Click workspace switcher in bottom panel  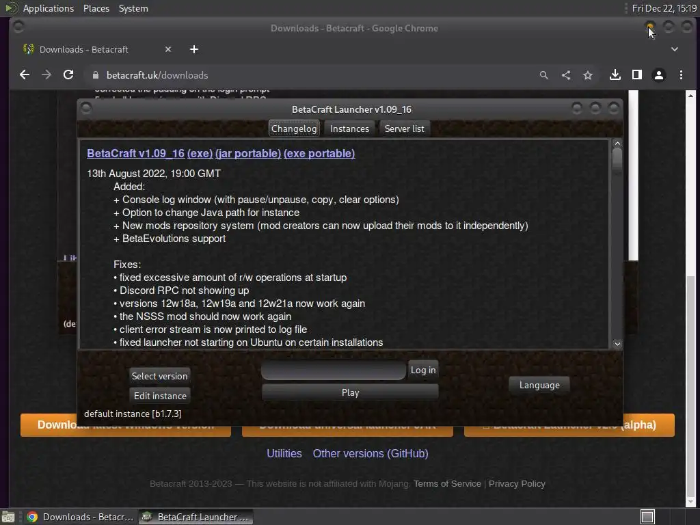(x=647, y=517)
